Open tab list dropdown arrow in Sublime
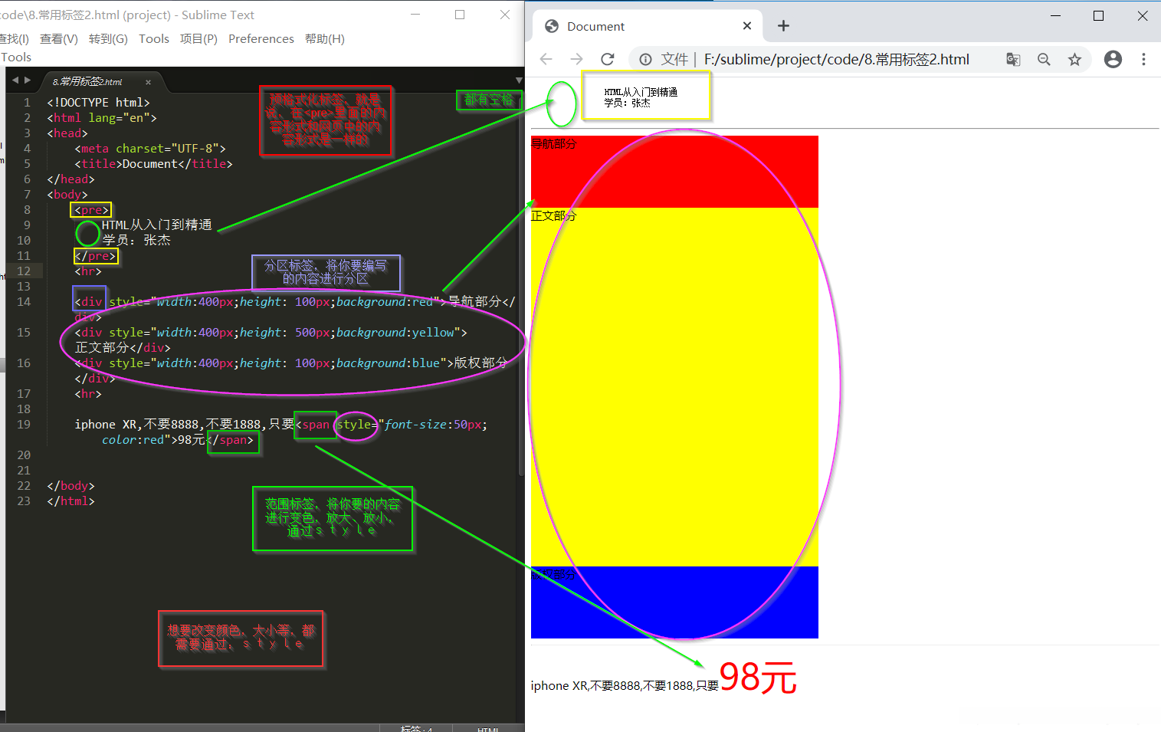This screenshot has width=1161, height=732. click(x=519, y=80)
